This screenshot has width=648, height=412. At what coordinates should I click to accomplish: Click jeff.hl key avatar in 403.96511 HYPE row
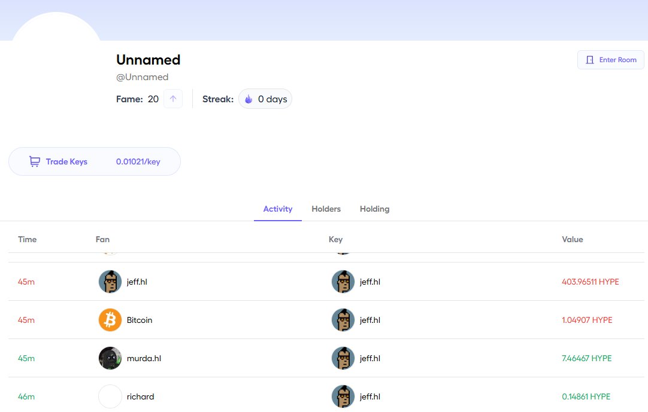click(x=343, y=282)
